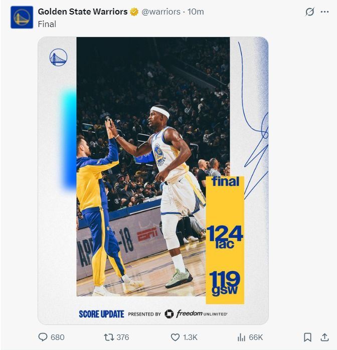Open Golden State Warriors display name link

tap(83, 12)
